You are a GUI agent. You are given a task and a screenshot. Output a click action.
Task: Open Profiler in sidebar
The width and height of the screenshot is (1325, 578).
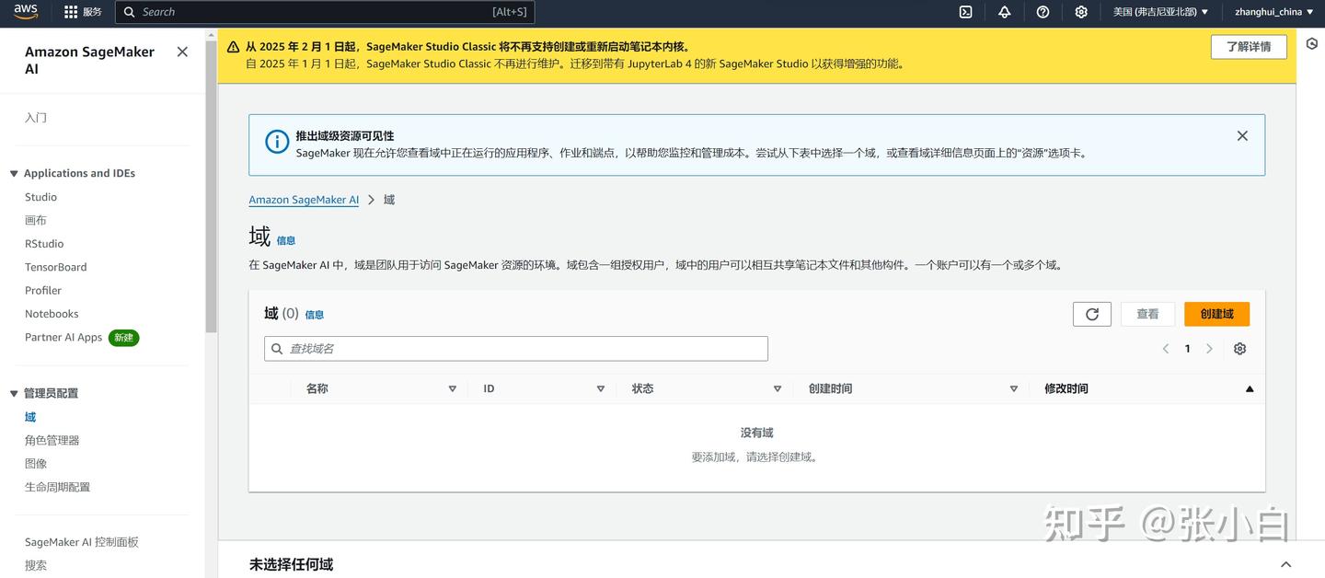(x=43, y=290)
